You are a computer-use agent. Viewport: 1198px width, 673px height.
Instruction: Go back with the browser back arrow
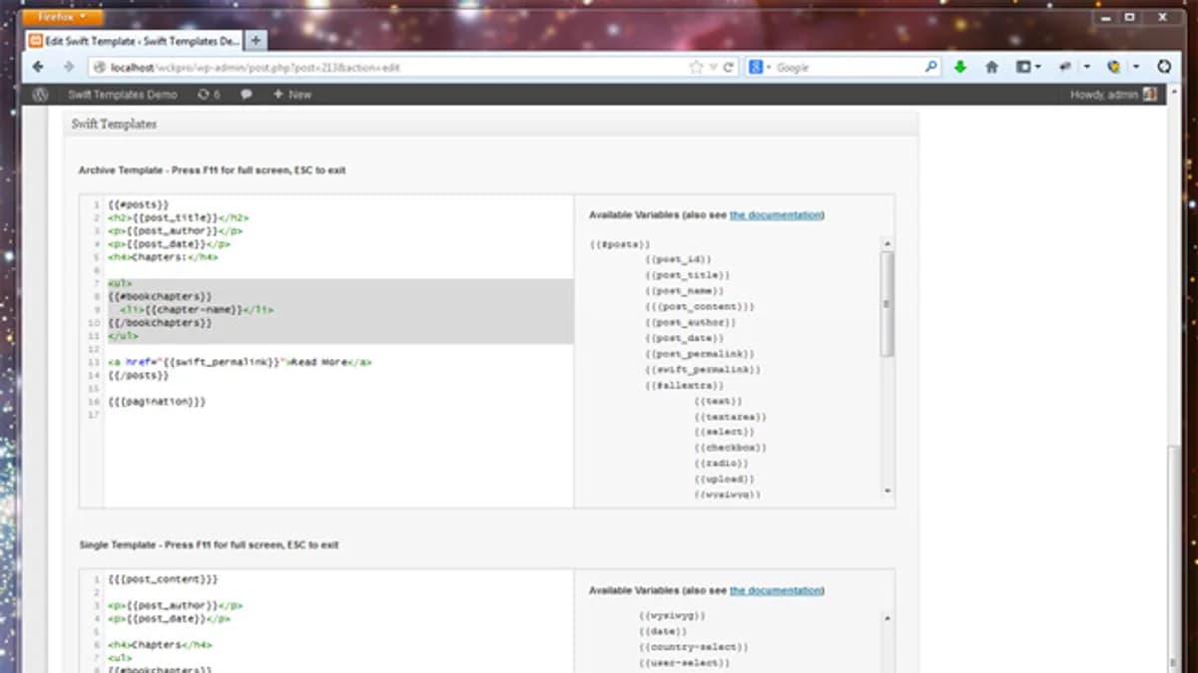coord(38,68)
